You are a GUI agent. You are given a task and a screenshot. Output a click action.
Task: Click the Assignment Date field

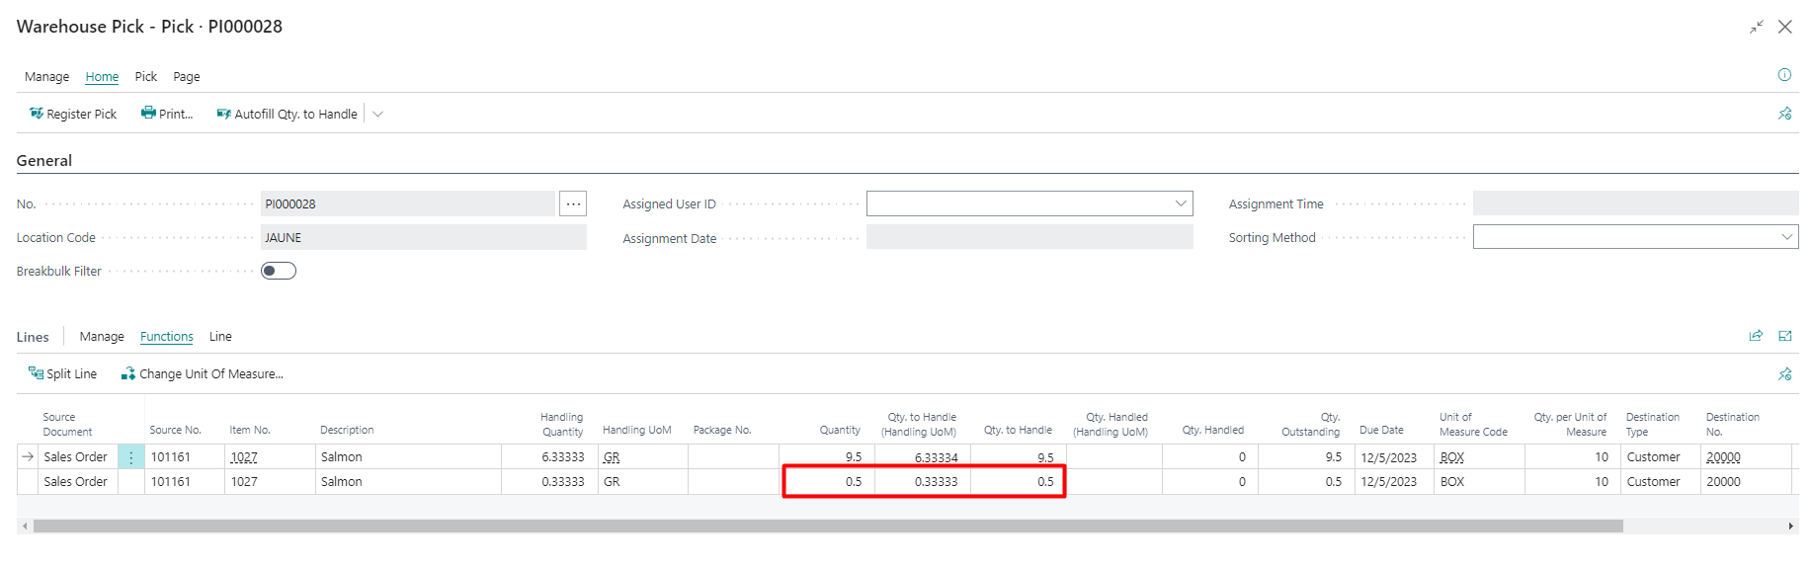(1030, 237)
